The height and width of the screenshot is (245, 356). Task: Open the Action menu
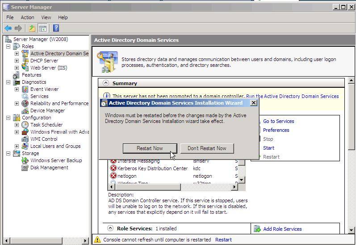27,17
